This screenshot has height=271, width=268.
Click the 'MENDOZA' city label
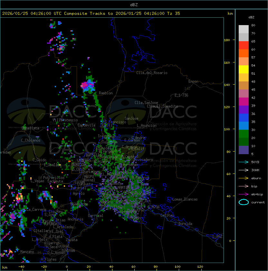click(78, 164)
